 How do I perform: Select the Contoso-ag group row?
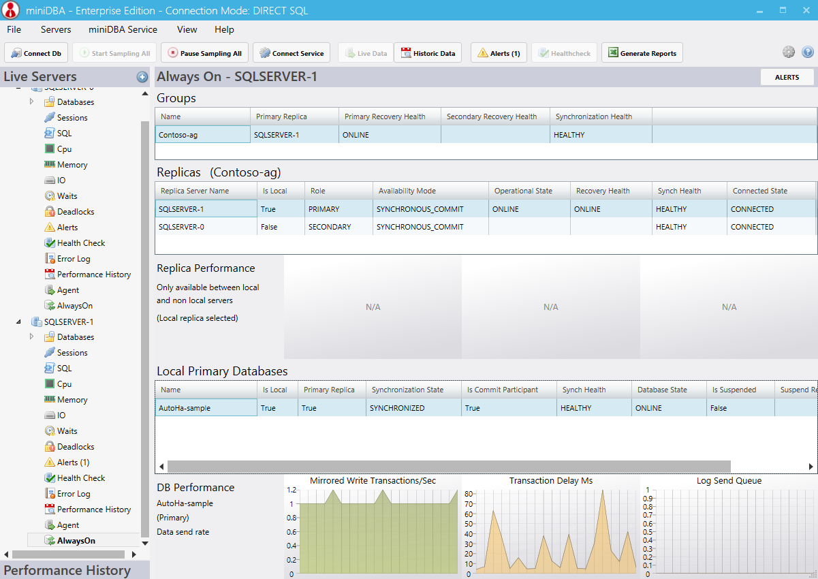[486, 135]
